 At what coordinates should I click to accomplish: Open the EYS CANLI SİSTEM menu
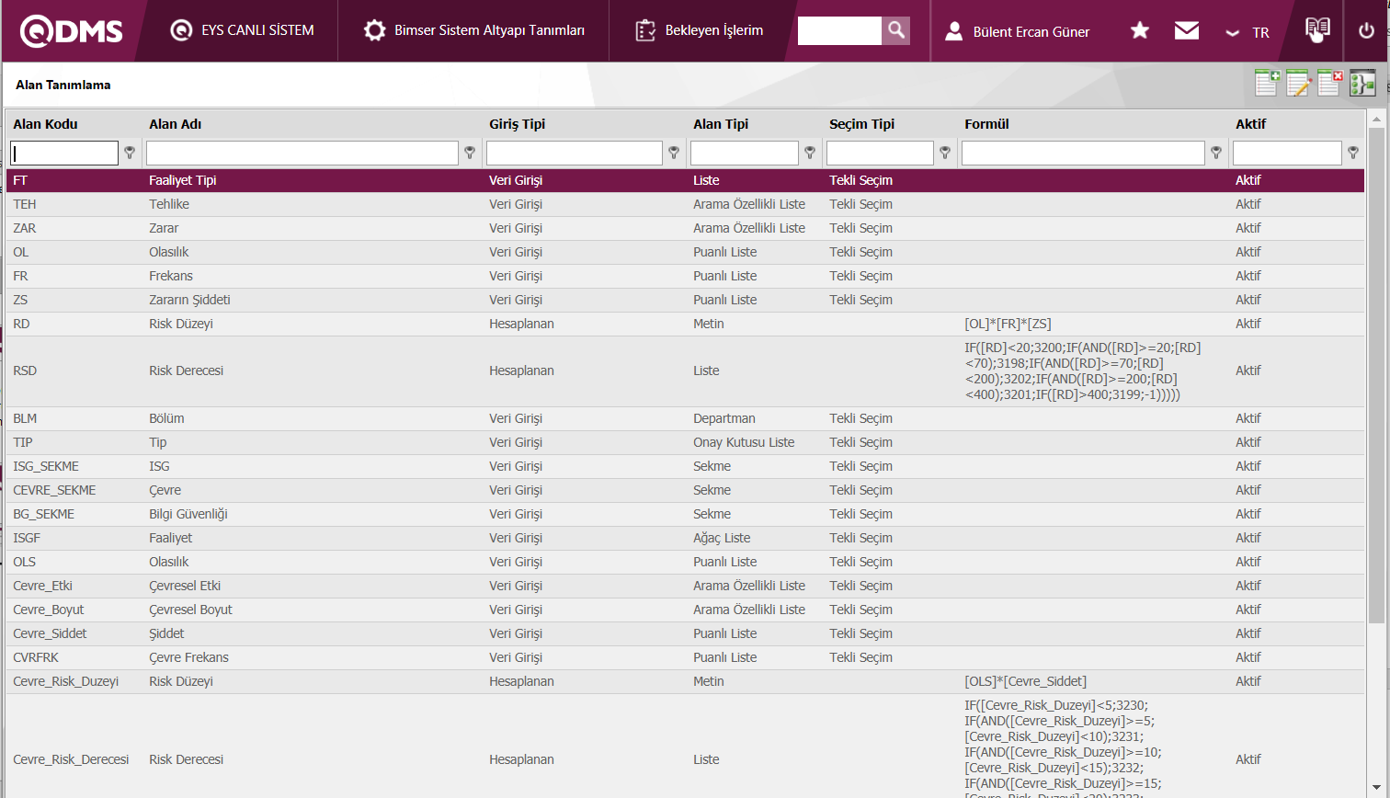(x=243, y=30)
